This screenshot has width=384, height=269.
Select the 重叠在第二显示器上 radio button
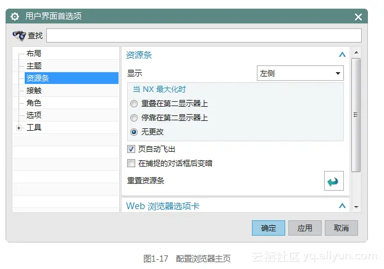click(134, 104)
